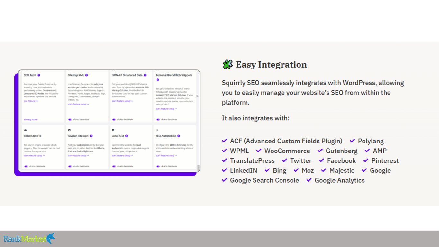This screenshot has width=439, height=247.
Task: Click the It also integrates with: text
Action: tap(256, 118)
